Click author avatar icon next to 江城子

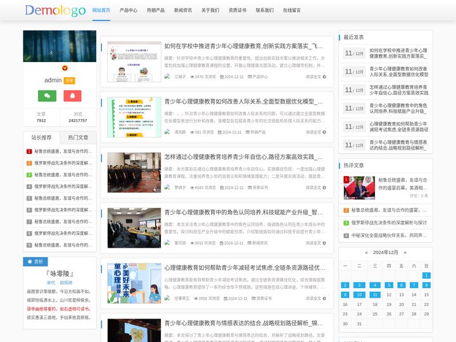click(x=167, y=77)
